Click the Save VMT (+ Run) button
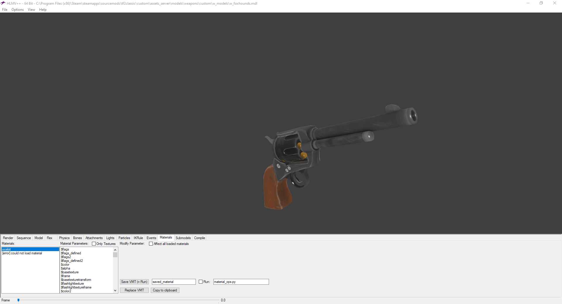Screen dimensions: 562x304 click(x=134, y=282)
